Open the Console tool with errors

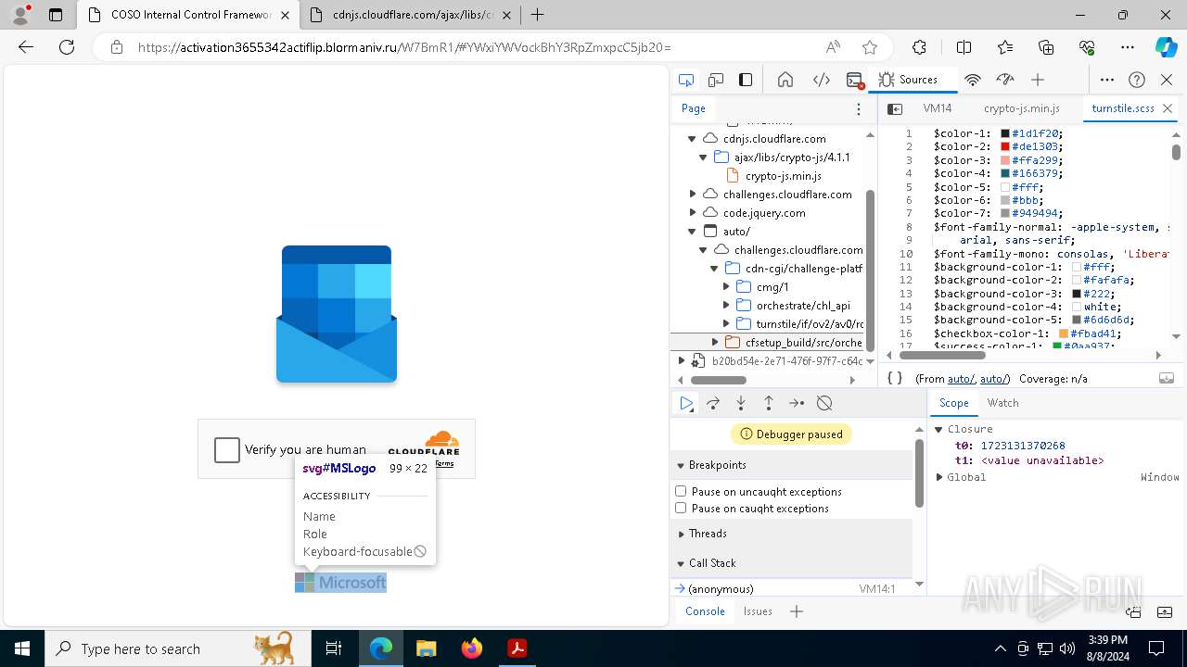point(855,80)
